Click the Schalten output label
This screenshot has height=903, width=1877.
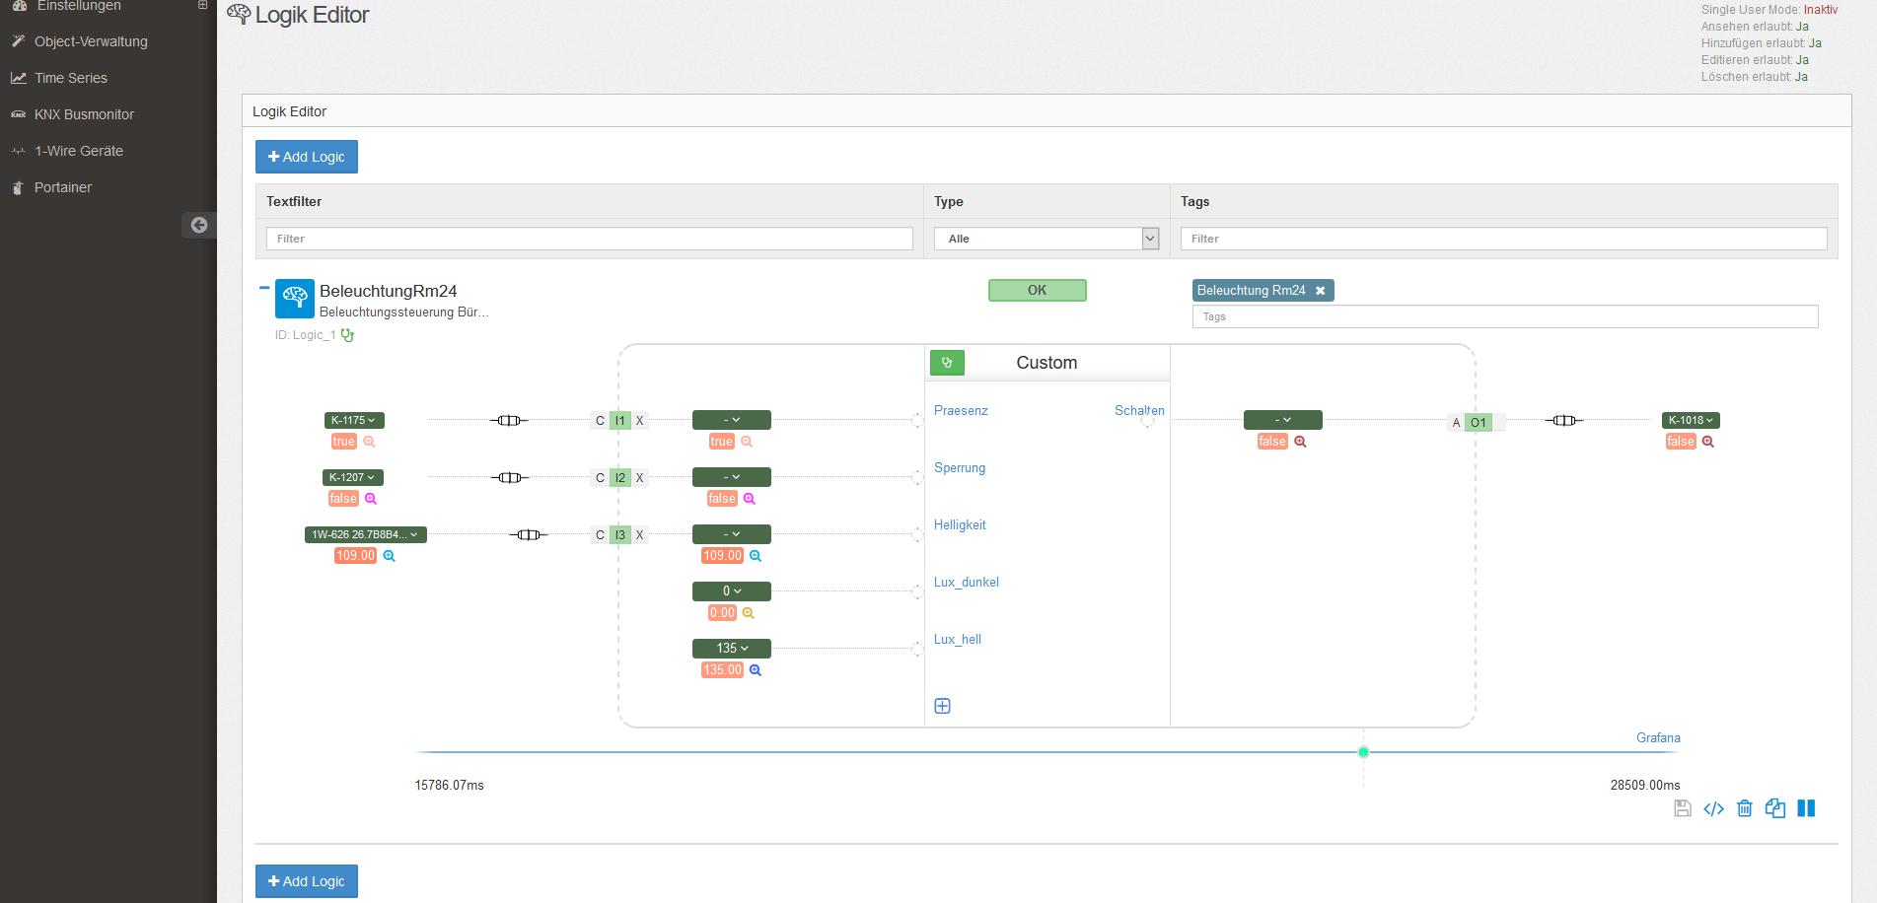tap(1139, 411)
